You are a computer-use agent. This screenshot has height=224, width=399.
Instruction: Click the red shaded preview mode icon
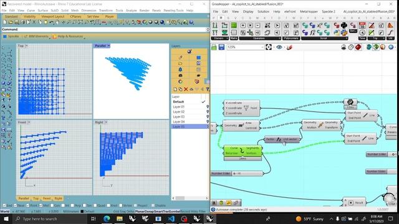[358, 47]
